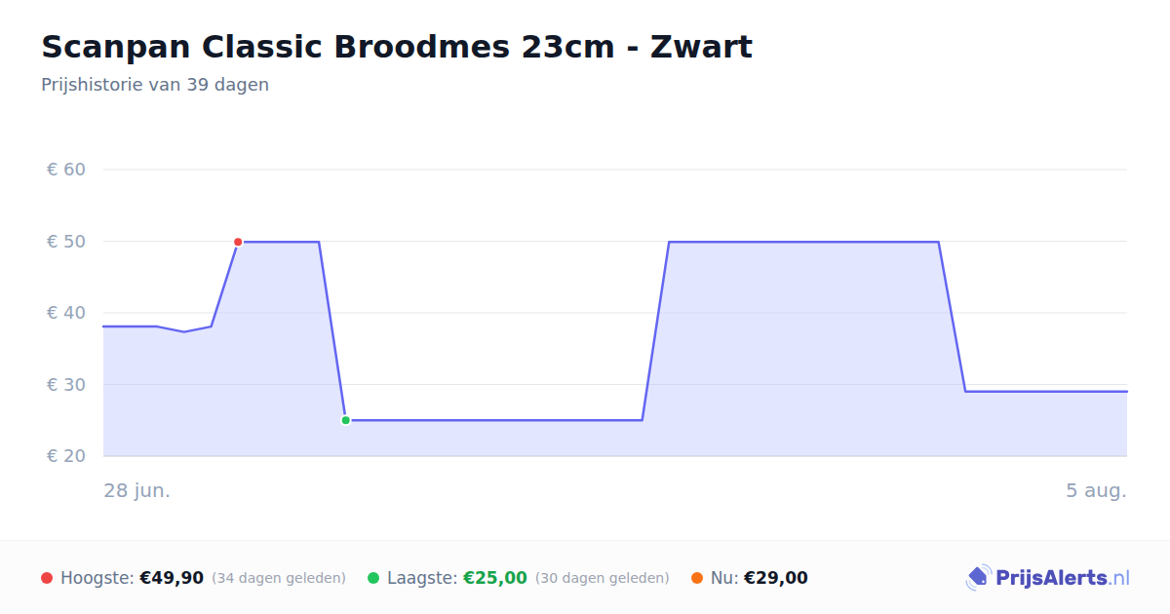Click the green lowest price marker on chart

coord(345,420)
